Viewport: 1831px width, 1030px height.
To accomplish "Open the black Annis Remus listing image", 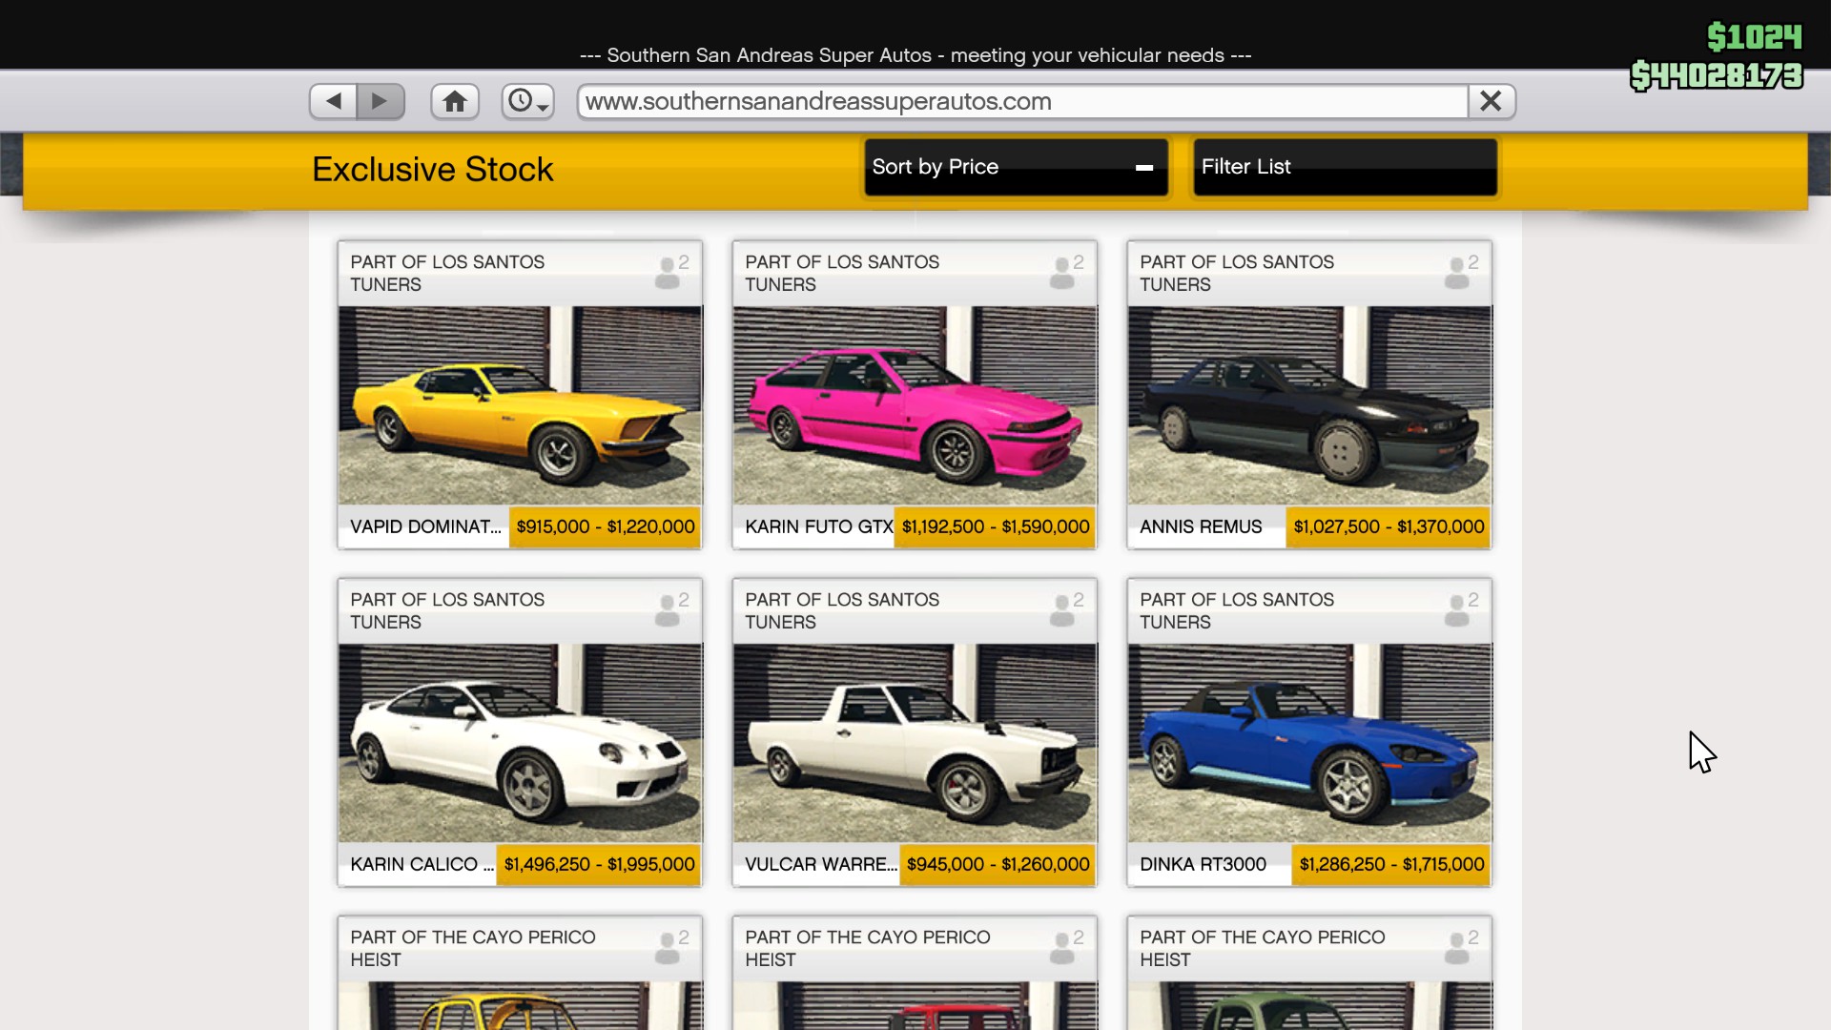I will point(1309,405).
